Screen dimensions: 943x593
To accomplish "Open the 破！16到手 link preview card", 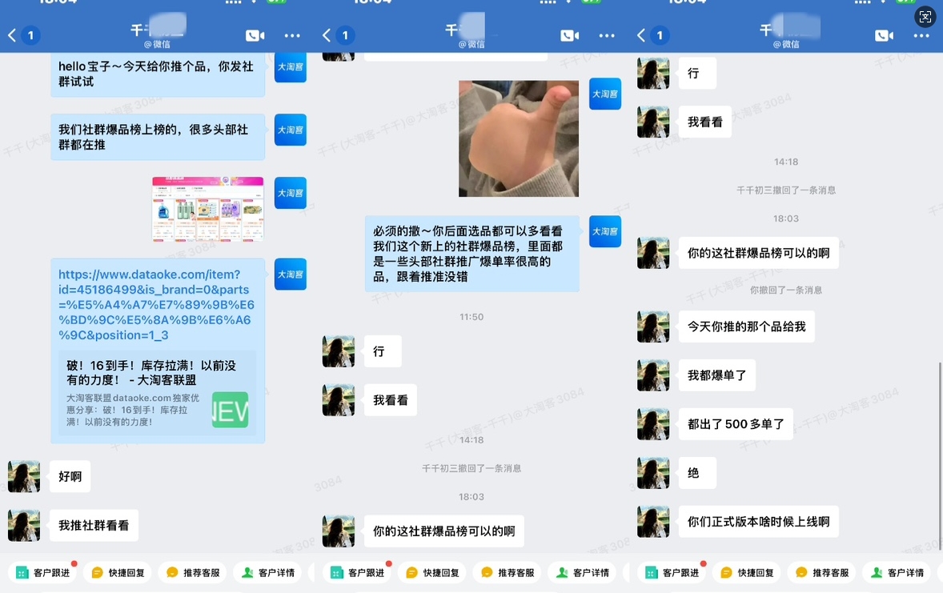I will pos(157,393).
